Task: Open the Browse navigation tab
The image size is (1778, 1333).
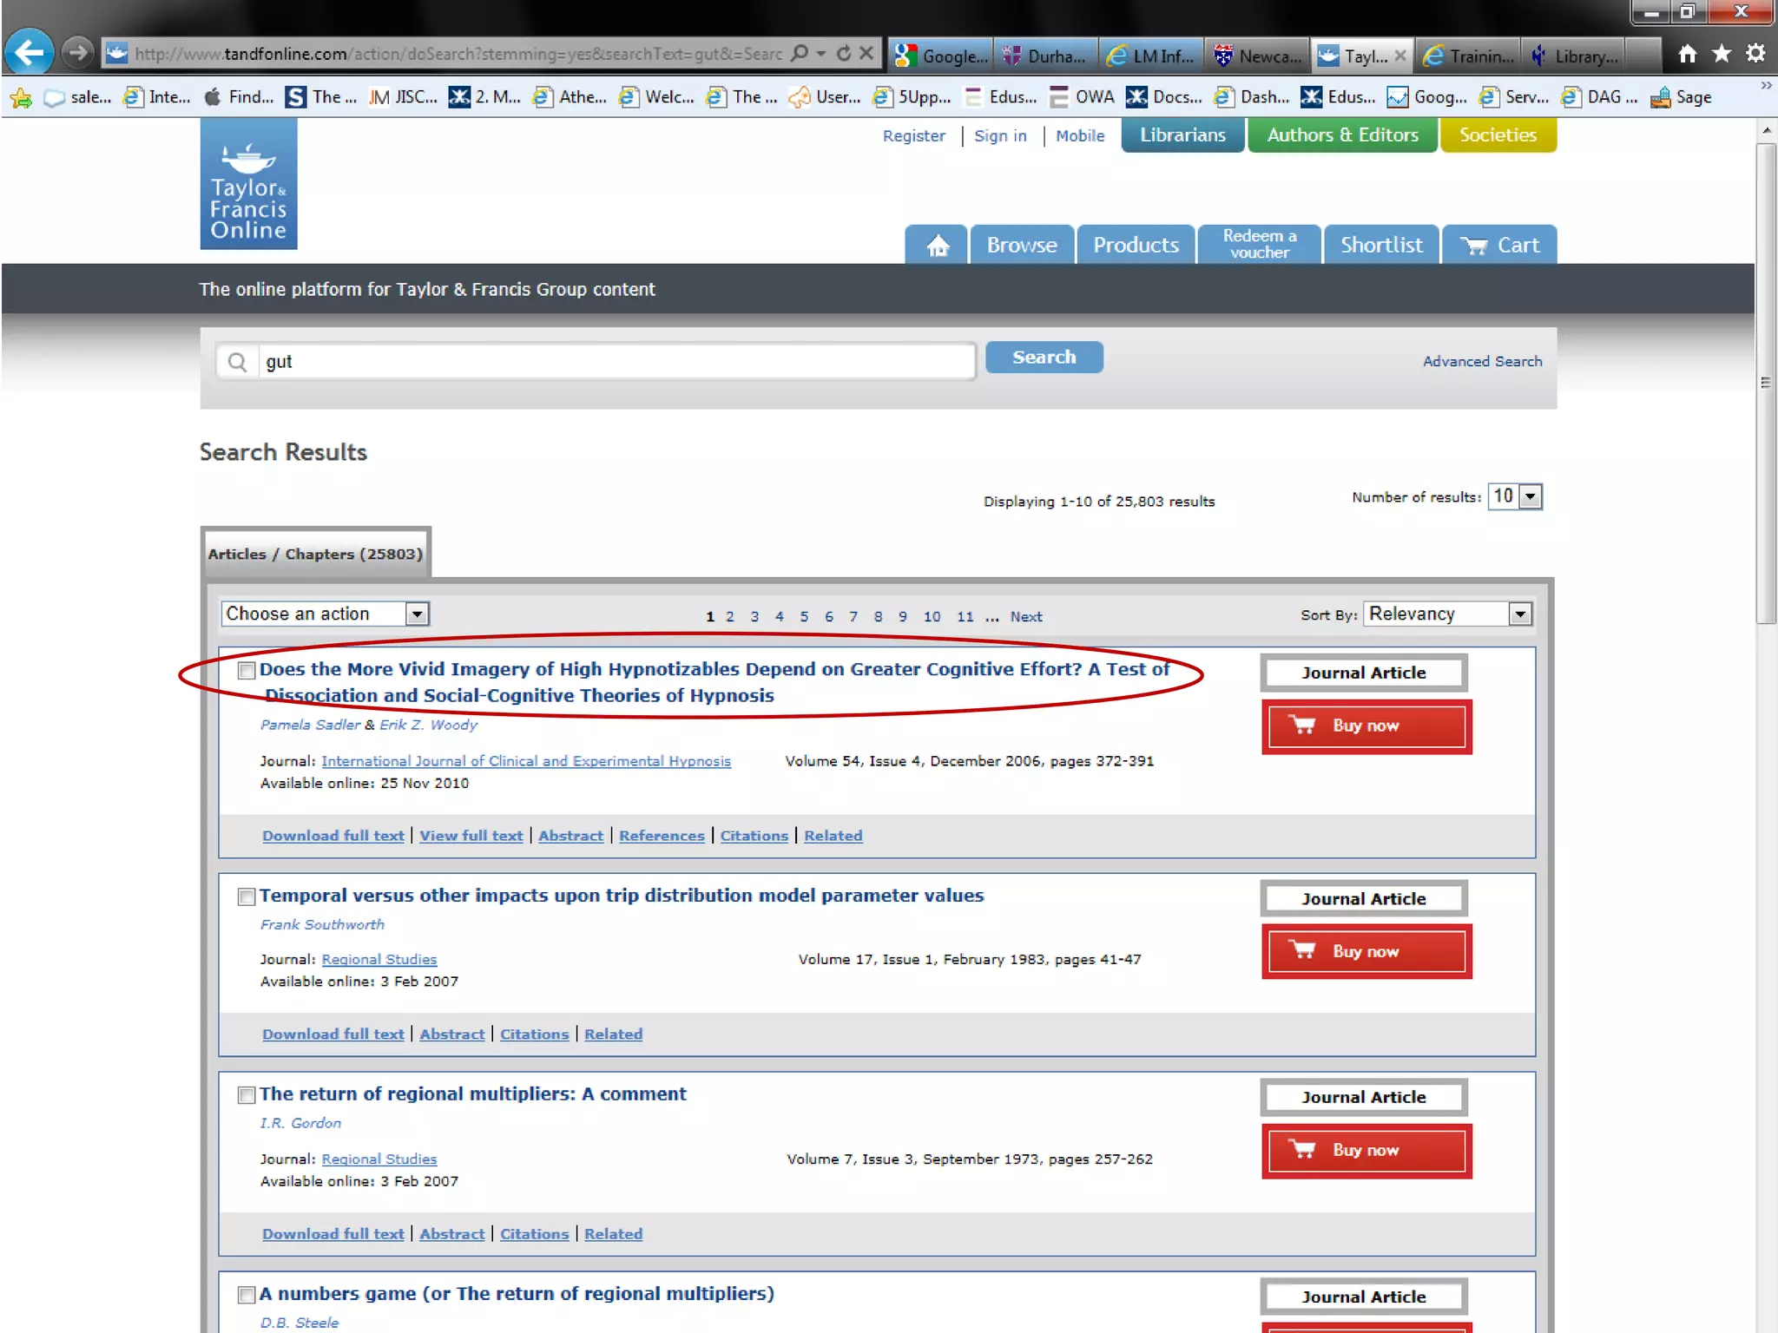Action: (x=1021, y=246)
